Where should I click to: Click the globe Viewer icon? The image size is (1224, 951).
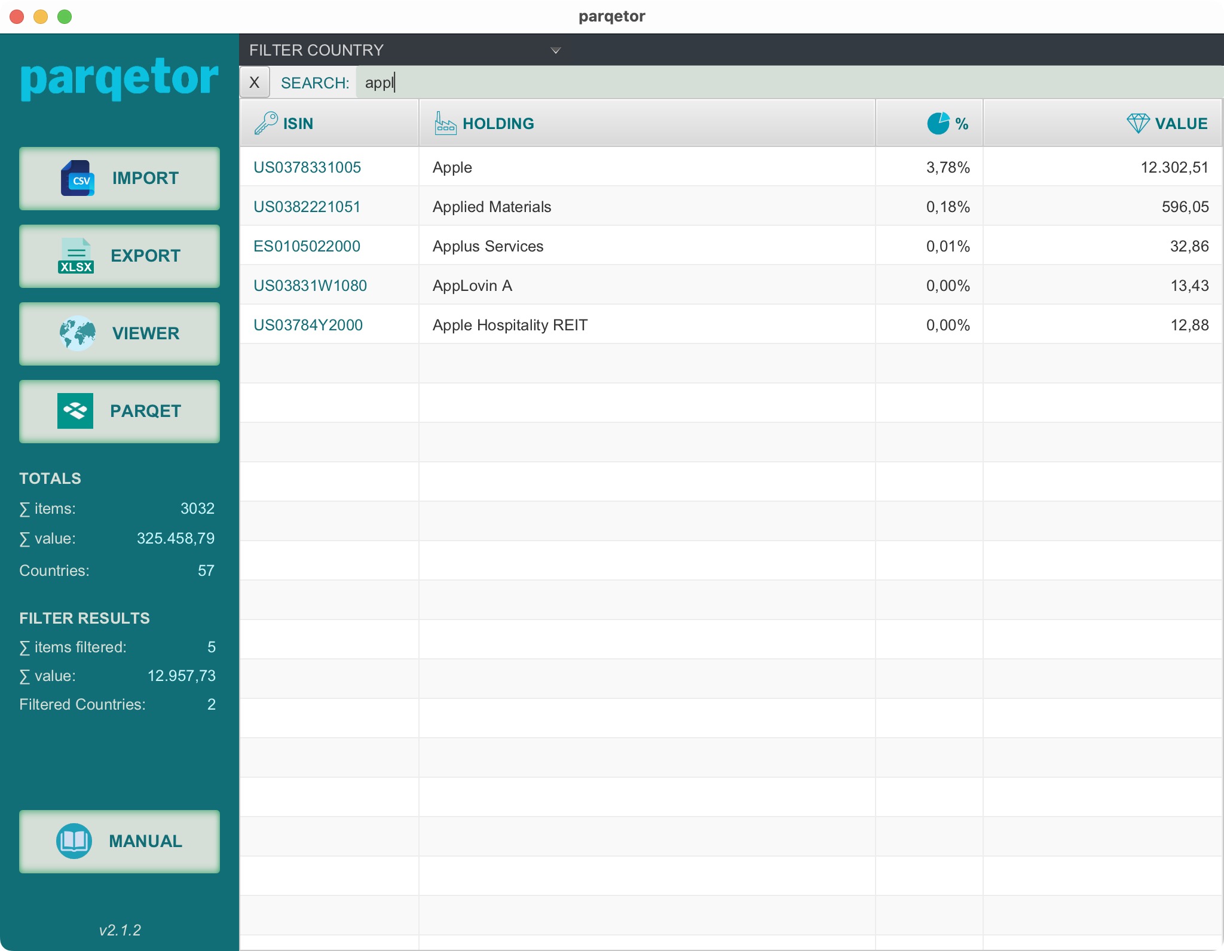pos(78,333)
